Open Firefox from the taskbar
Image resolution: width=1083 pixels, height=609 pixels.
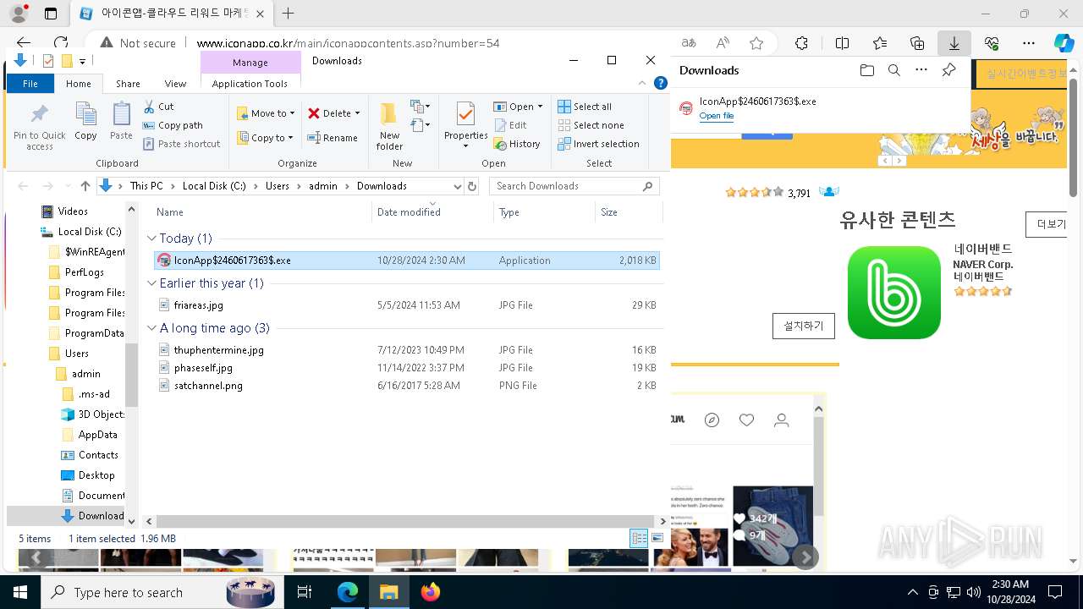tap(430, 592)
